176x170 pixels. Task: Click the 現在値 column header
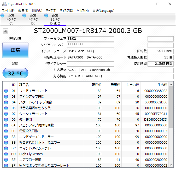[x=93, y=85]
